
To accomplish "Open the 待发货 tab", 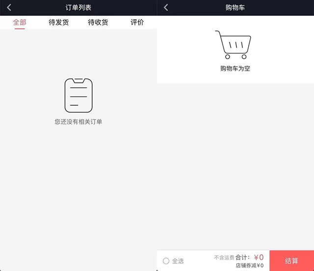I will (59, 22).
